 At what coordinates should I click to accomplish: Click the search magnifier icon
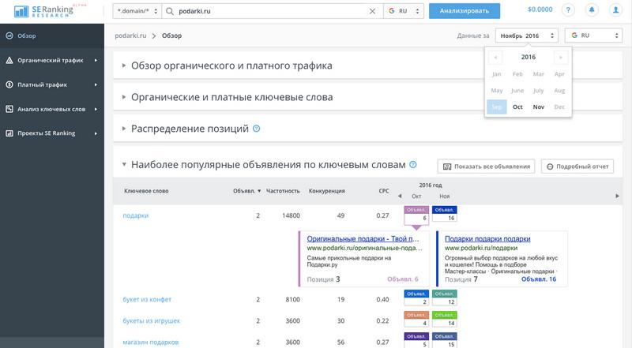(x=170, y=11)
